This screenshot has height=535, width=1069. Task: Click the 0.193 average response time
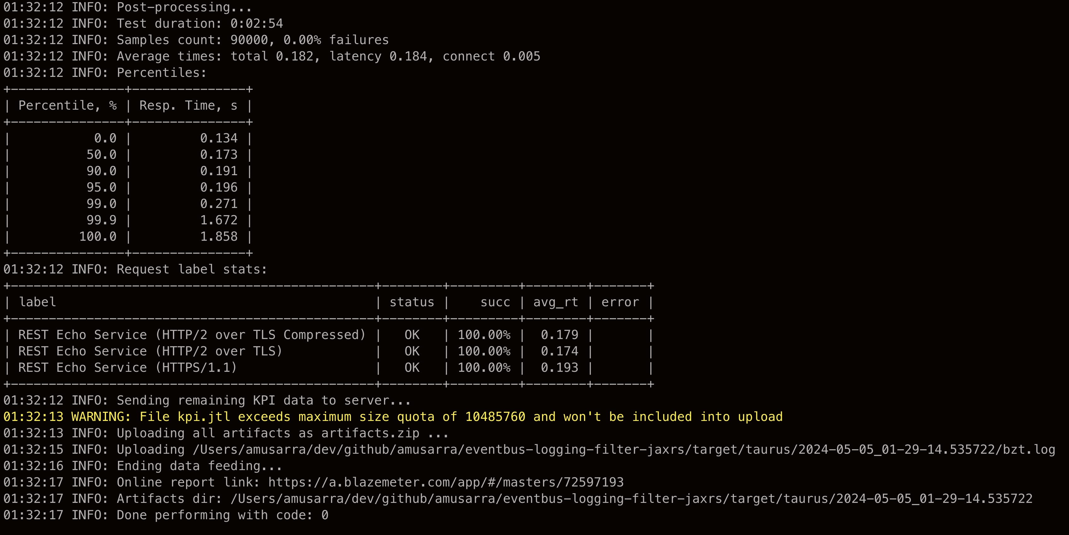(x=559, y=368)
